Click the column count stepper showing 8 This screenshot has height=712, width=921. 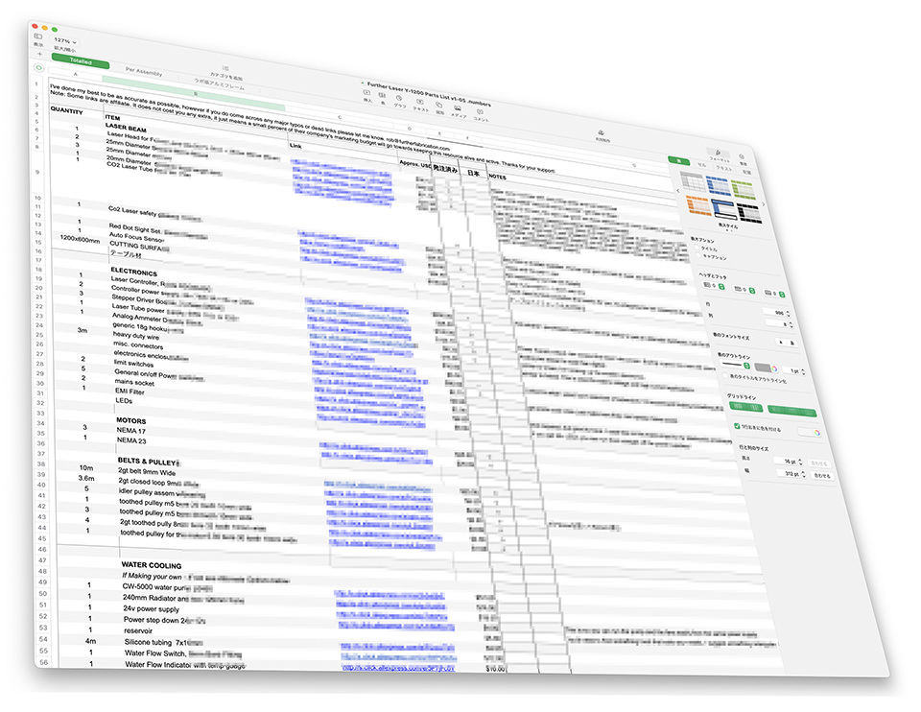(791, 324)
